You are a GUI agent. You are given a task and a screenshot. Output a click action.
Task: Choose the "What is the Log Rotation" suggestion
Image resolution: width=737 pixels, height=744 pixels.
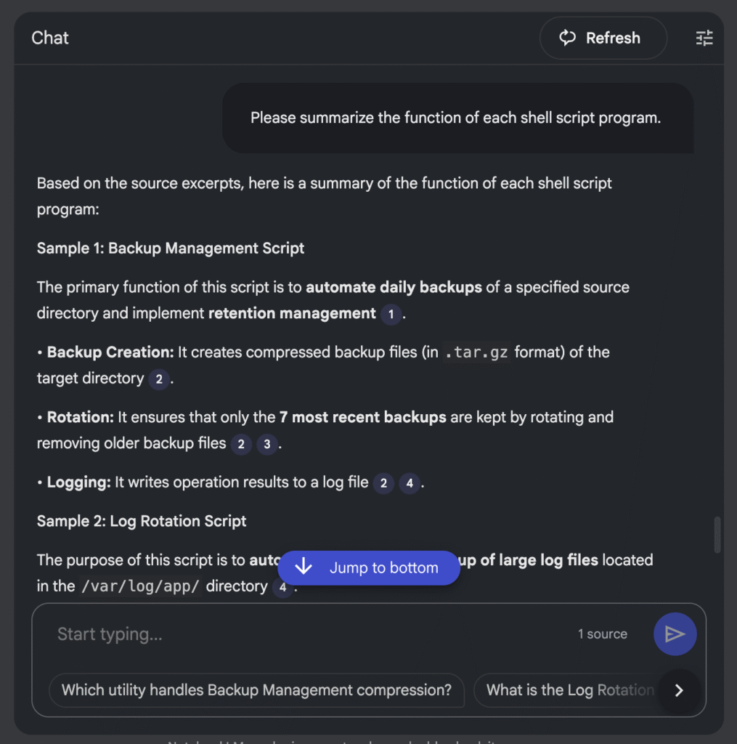(569, 690)
